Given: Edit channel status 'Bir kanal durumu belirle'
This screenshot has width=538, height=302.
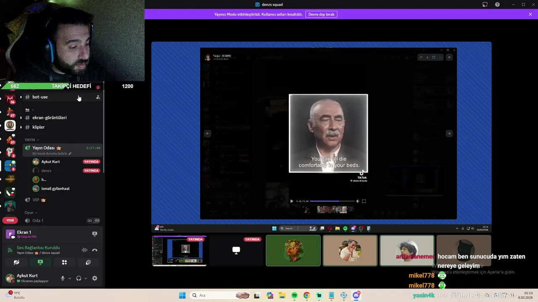Looking at the screenshot, I should point(52,154).
